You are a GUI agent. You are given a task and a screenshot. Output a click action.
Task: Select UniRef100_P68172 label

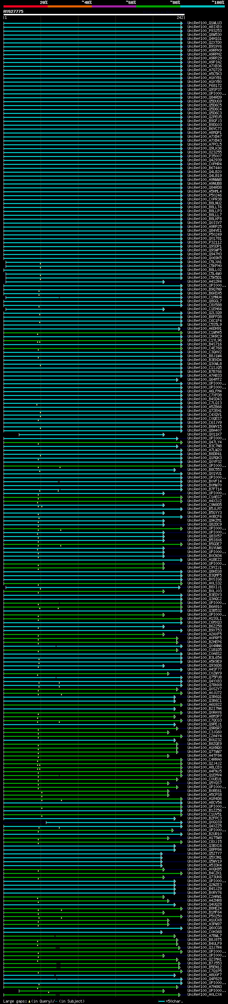[x=204, y=85]
